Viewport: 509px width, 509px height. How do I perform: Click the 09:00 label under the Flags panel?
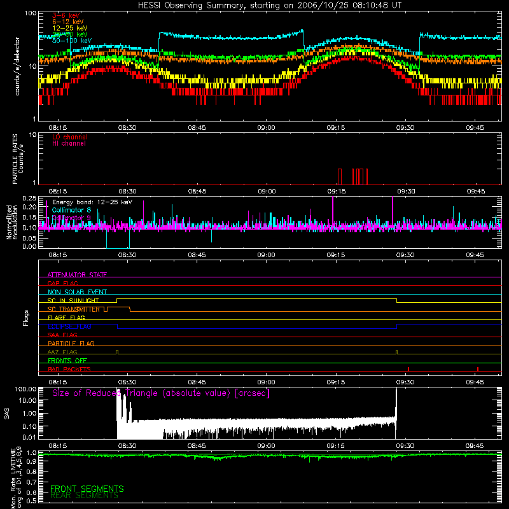(266, 382)
